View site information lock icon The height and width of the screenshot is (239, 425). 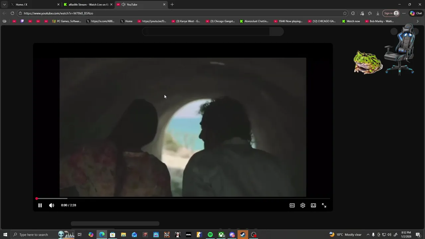click(20, 13)
